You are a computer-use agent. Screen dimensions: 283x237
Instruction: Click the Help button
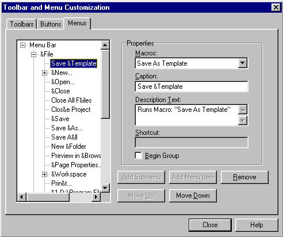coord(257,225)
